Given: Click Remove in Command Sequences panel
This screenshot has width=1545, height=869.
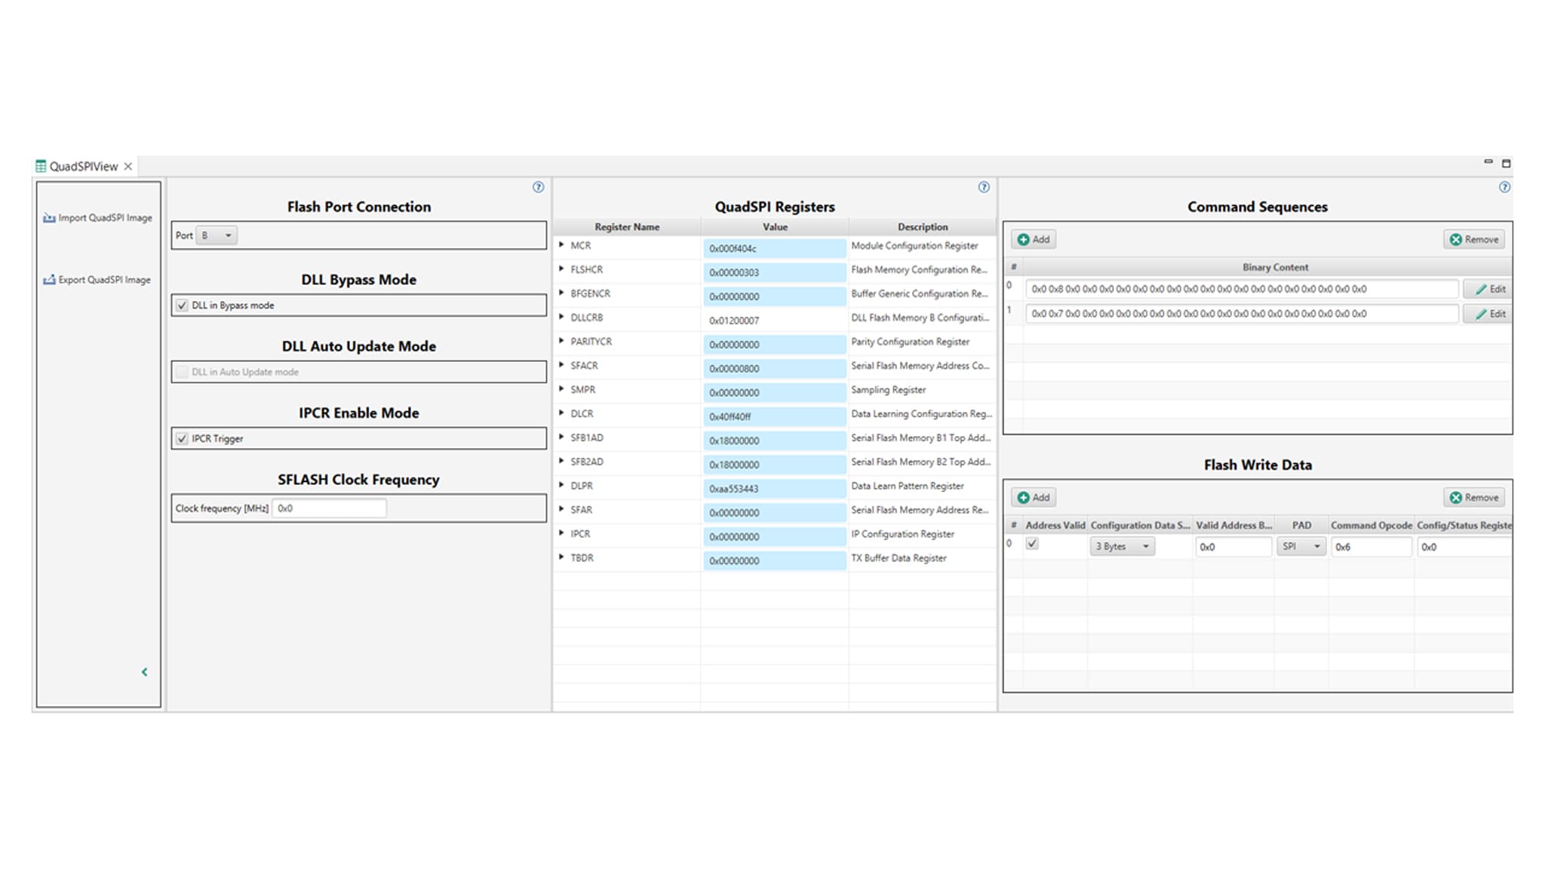Looking at the screenshot, I should (1474, 239).
